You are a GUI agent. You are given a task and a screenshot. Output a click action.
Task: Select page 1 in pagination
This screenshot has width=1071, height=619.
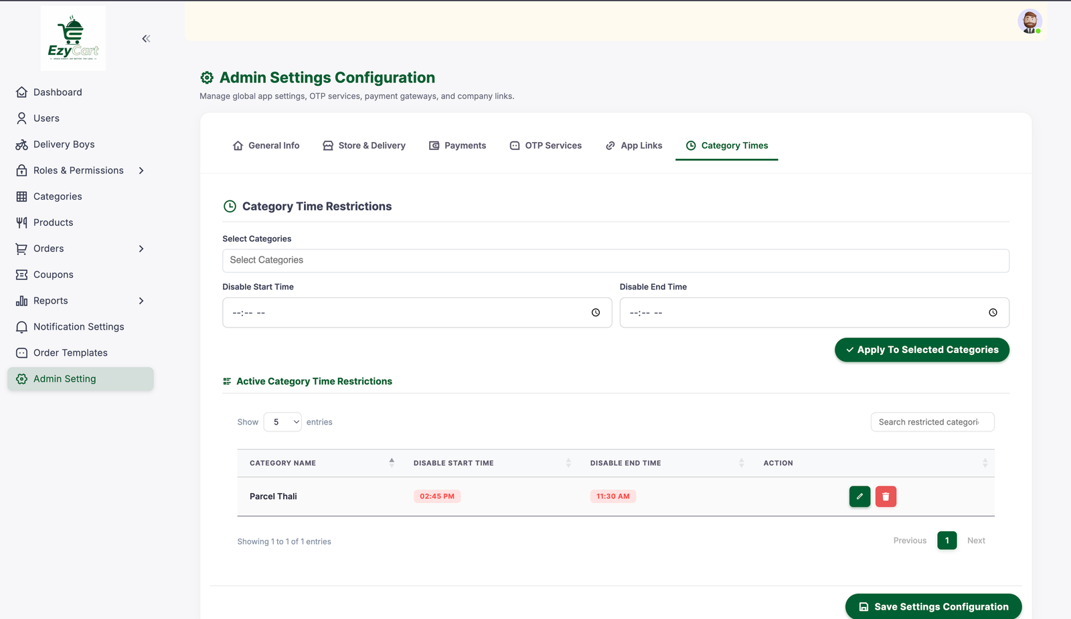(947, 541)
